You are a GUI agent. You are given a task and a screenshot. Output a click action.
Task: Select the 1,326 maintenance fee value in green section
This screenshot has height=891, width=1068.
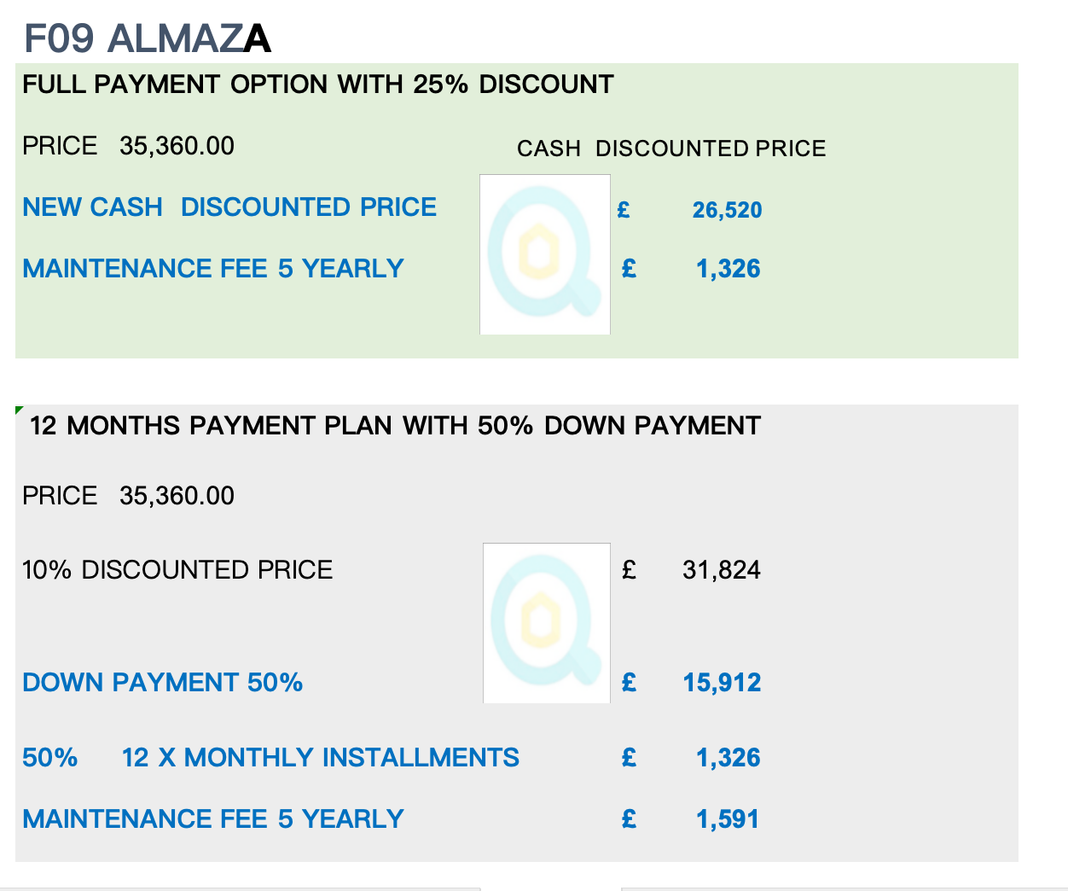coord(728,269)
